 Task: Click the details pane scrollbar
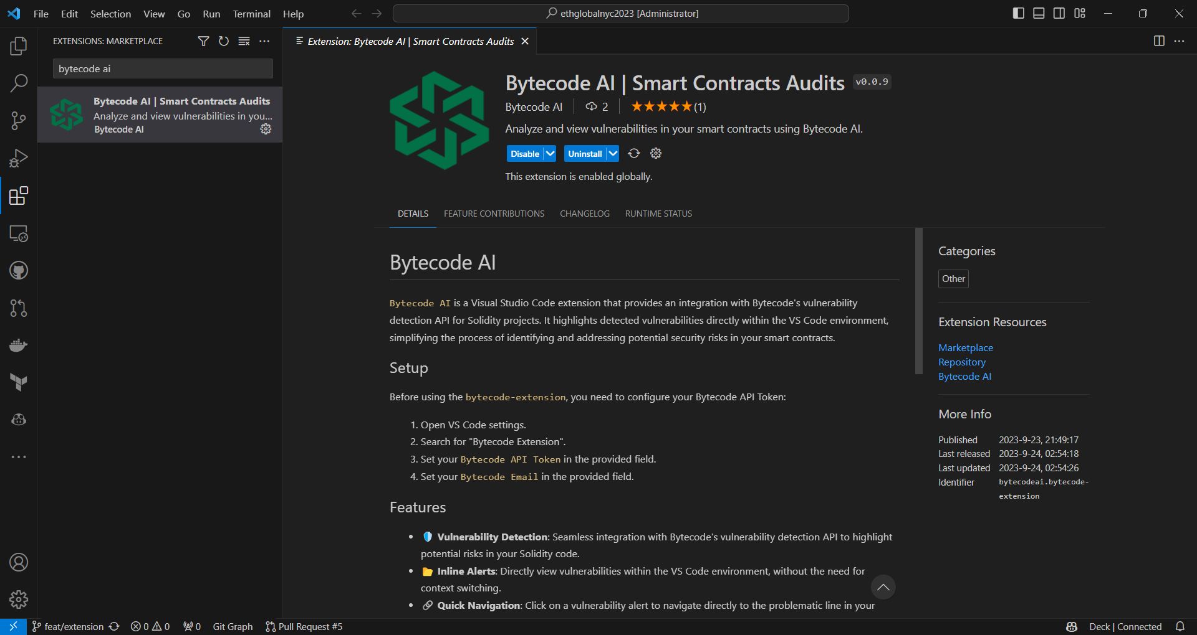[x=918, y=301]
